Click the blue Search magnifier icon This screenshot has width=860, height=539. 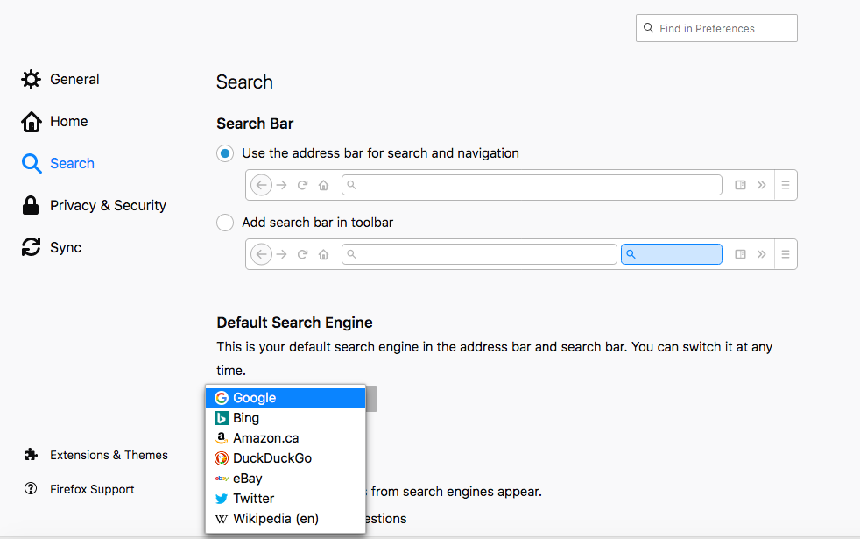pos(32,164)
